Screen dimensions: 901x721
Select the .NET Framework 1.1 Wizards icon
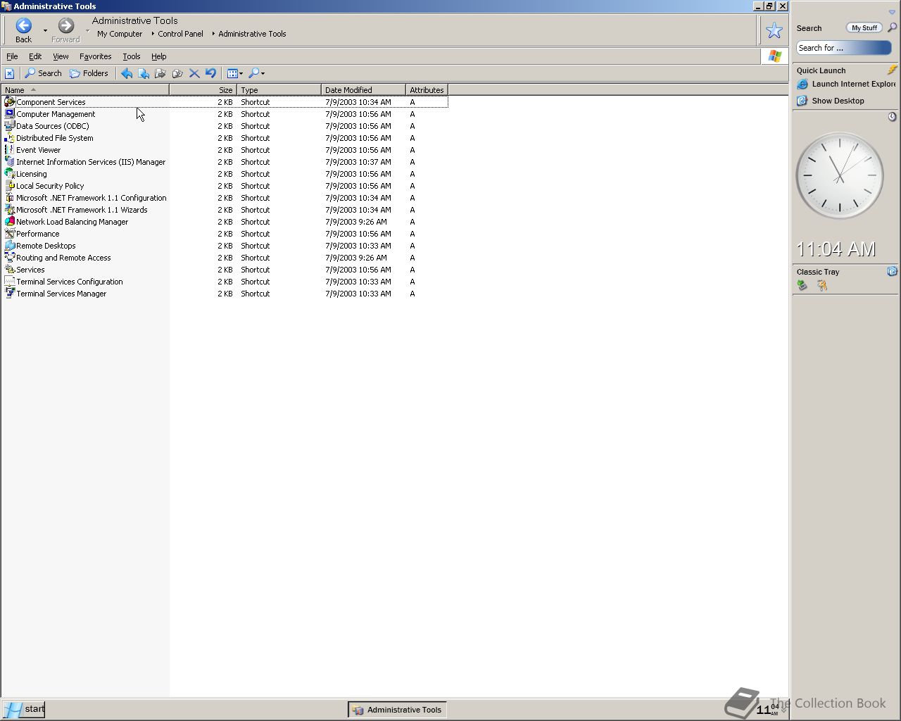[x=9, y=210]
